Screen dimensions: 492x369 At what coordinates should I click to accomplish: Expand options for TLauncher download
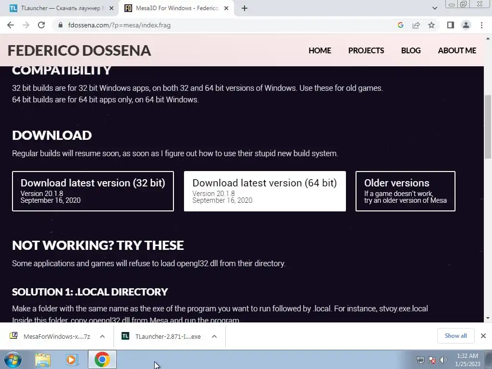tap(214, 336)
